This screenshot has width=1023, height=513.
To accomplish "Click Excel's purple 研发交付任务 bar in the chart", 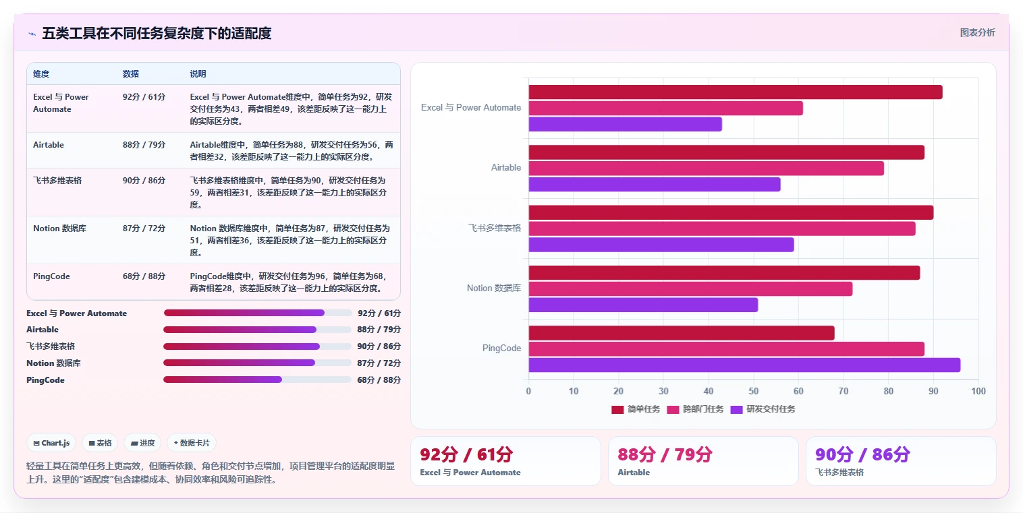I will coord(625,124).
